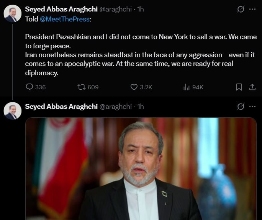This screenshot has height=220, width=262.
Task: Open replies on the first tweet
Action: [x=36, y=87]
